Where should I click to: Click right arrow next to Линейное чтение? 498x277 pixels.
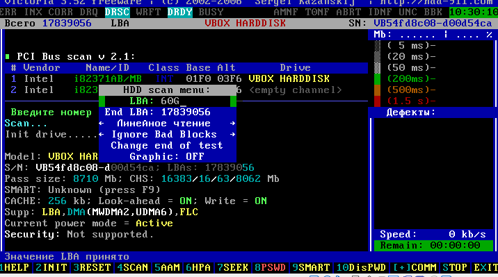(x=233, y=124)
